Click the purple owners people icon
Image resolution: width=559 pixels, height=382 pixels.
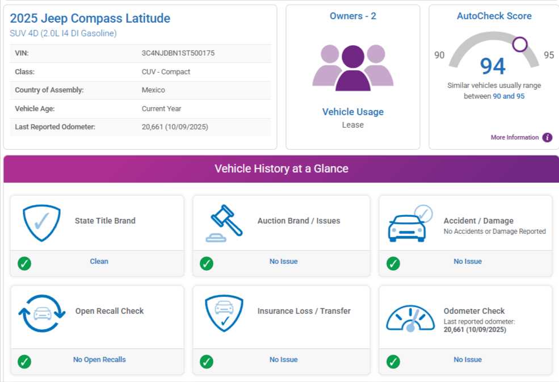point(353,68)
